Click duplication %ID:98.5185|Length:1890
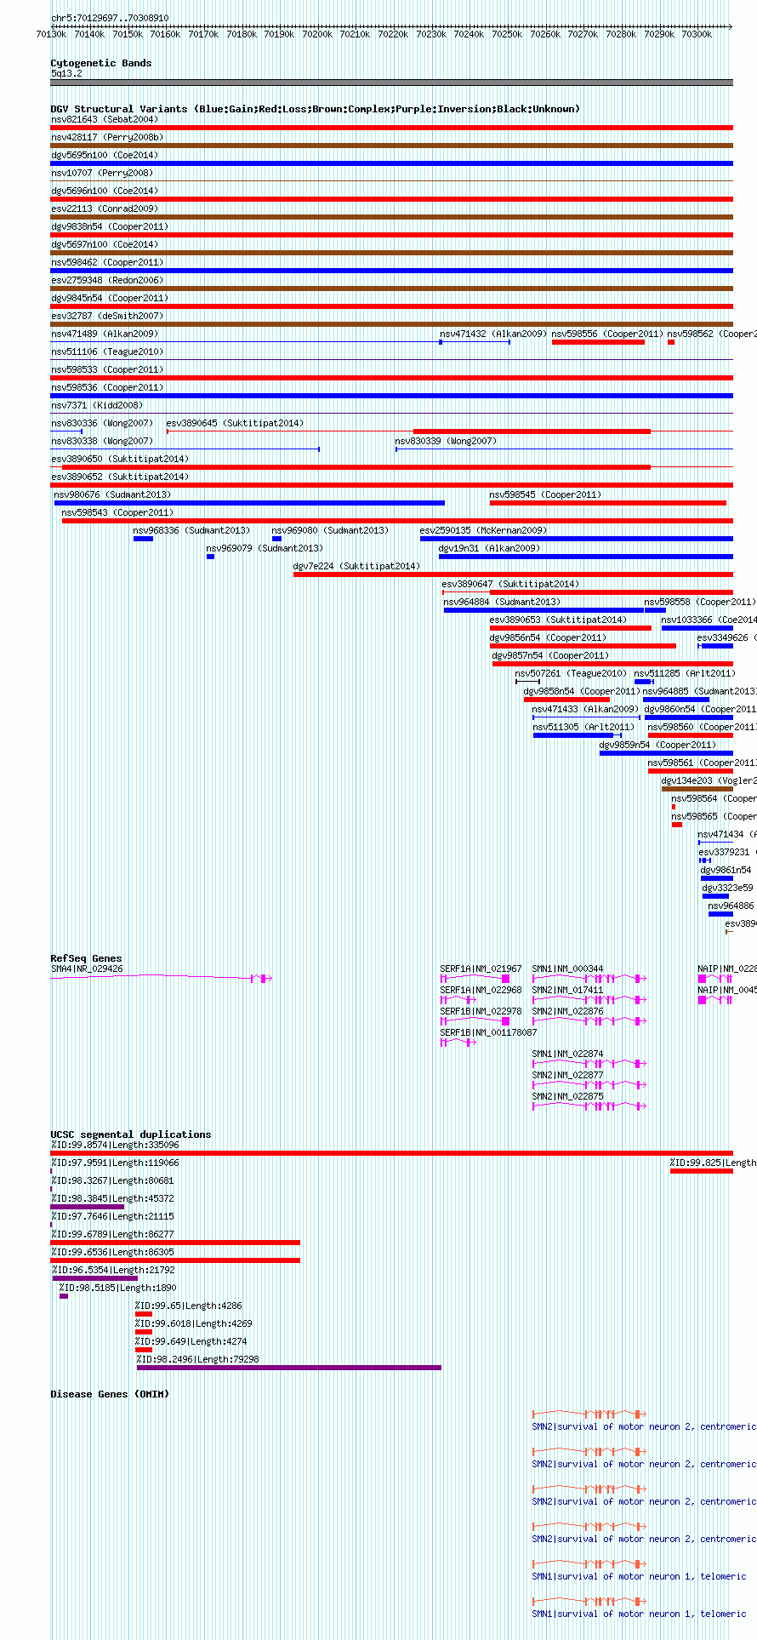Viewport: 757px width, 1640px height. point(117,1288)
